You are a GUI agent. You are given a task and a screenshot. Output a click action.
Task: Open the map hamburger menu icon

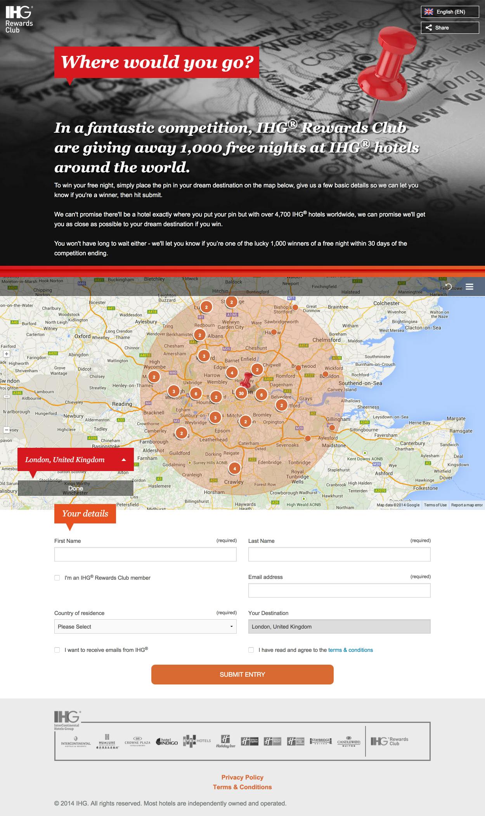[x=469, y=287]
